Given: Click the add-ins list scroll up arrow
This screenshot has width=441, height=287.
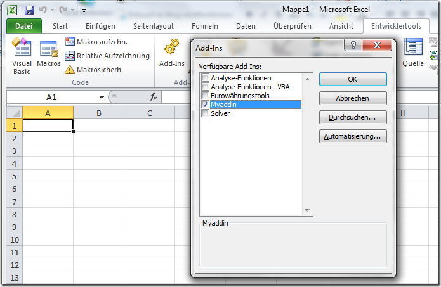Looking at the screenshot, I should [x=307, y=79].
